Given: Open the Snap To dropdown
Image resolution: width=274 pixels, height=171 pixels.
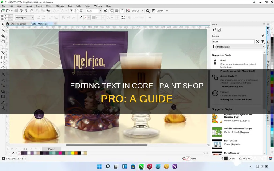Looking at the screenshot, I should [x=142, y=11].
